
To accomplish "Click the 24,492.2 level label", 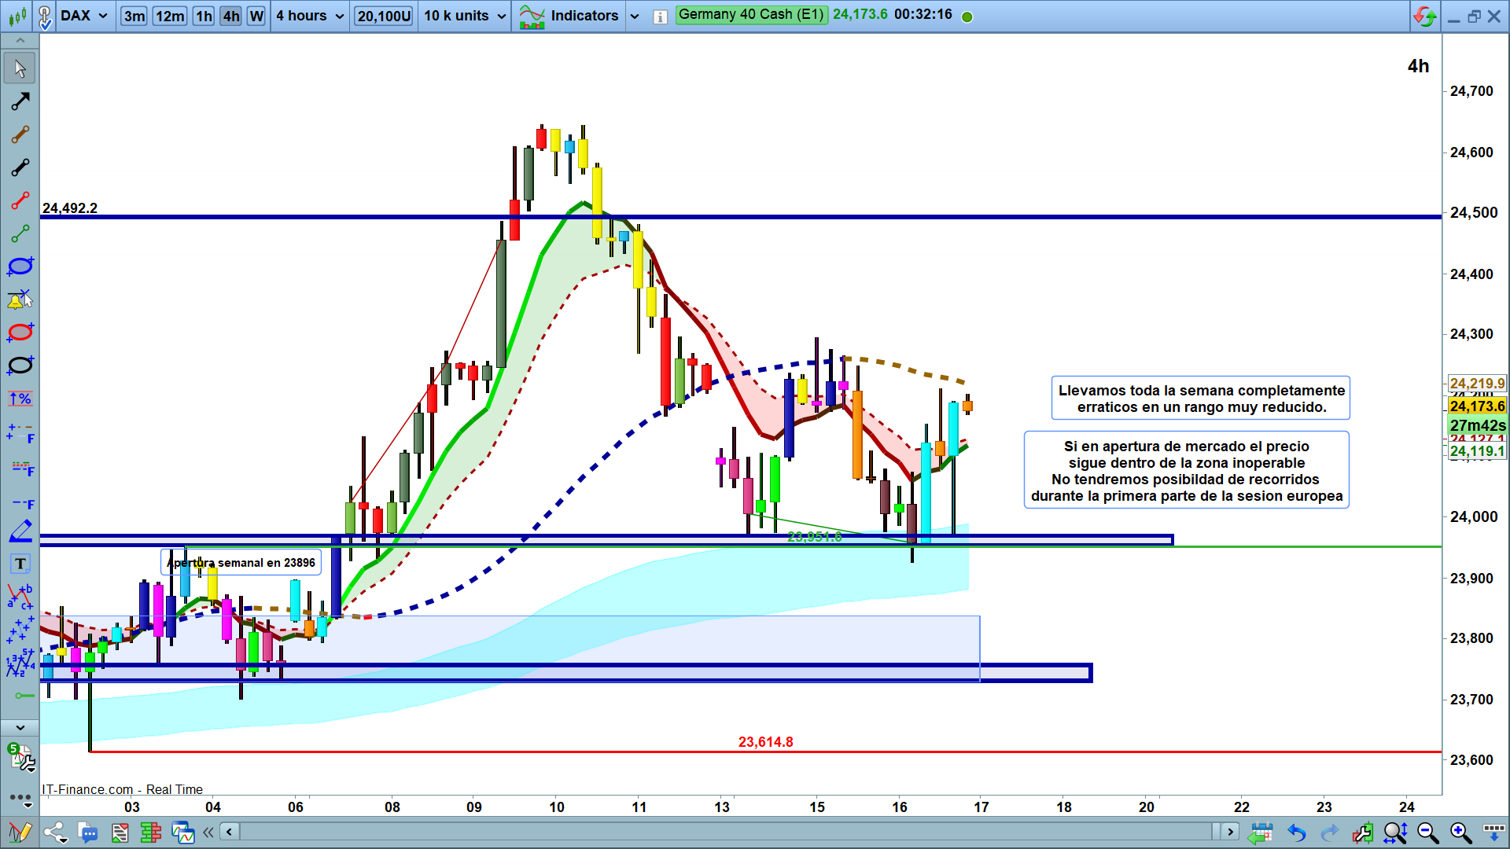I will pos(70,208).
